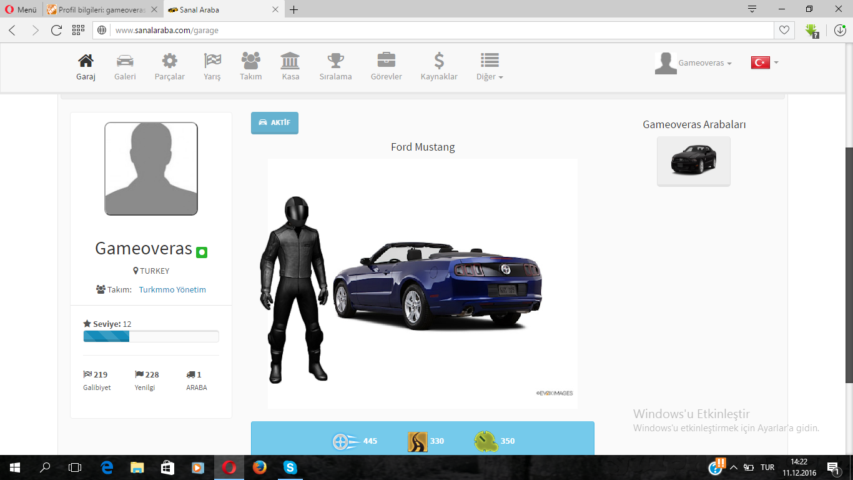Go back to previous page
853x480 pixels.
click(12, 30)
